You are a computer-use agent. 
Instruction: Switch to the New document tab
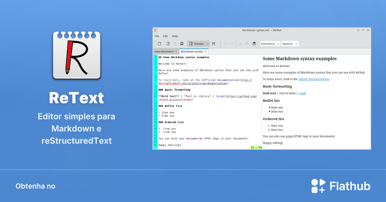pos(164,51)
